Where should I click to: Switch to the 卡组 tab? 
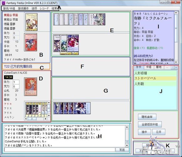pos(148,67)
